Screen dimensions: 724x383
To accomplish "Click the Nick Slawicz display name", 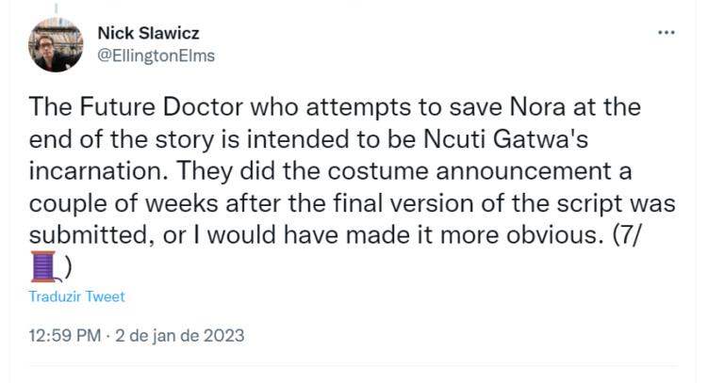I will 149,34.
